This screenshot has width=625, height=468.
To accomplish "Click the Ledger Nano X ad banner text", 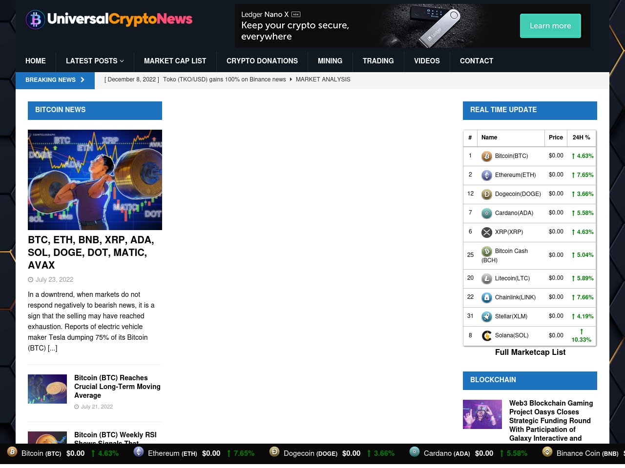I will coord(295,26).
